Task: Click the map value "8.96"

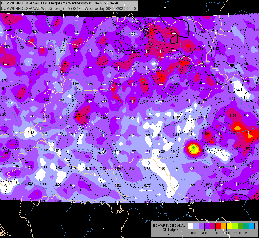Action: click(247, 115)
